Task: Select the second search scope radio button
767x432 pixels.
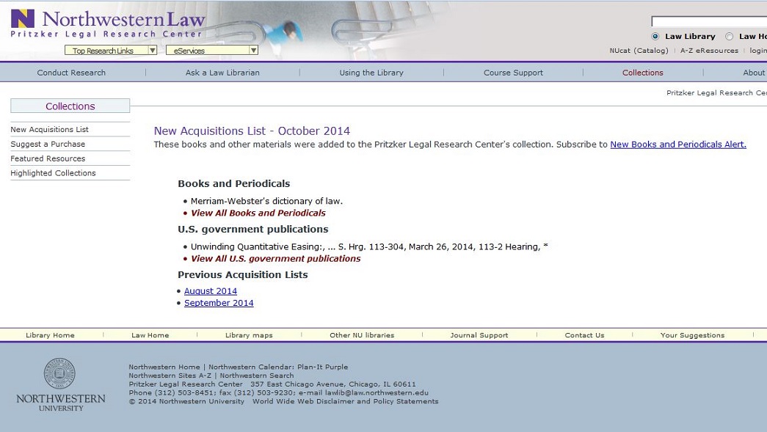Action: coord(729,37)
